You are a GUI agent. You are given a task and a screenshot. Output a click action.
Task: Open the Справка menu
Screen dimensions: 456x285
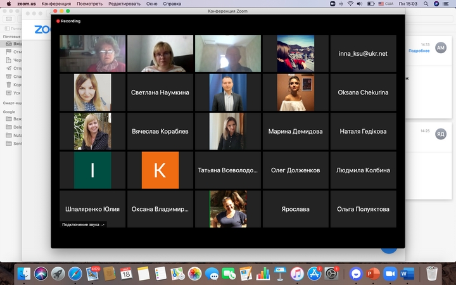pos(172,4)
